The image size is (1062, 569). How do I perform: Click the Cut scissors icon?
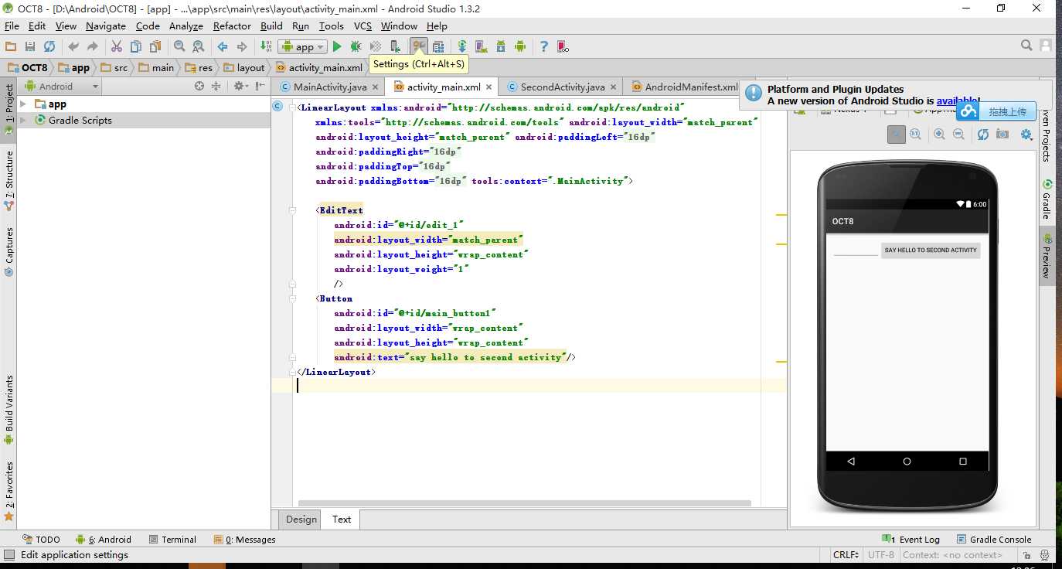click(117, 46)
